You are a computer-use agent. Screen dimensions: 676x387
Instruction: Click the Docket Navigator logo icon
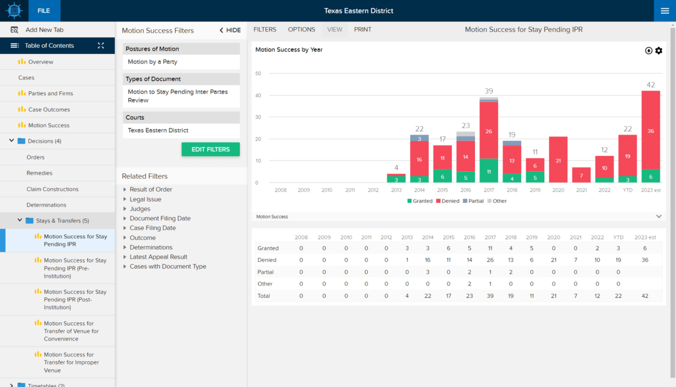pos(14,11)
